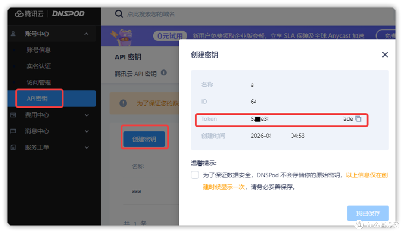Click the 名称 value a in dialog
Image resolution: width=403 pixels, height=233 pixels.
click(252, 85)
